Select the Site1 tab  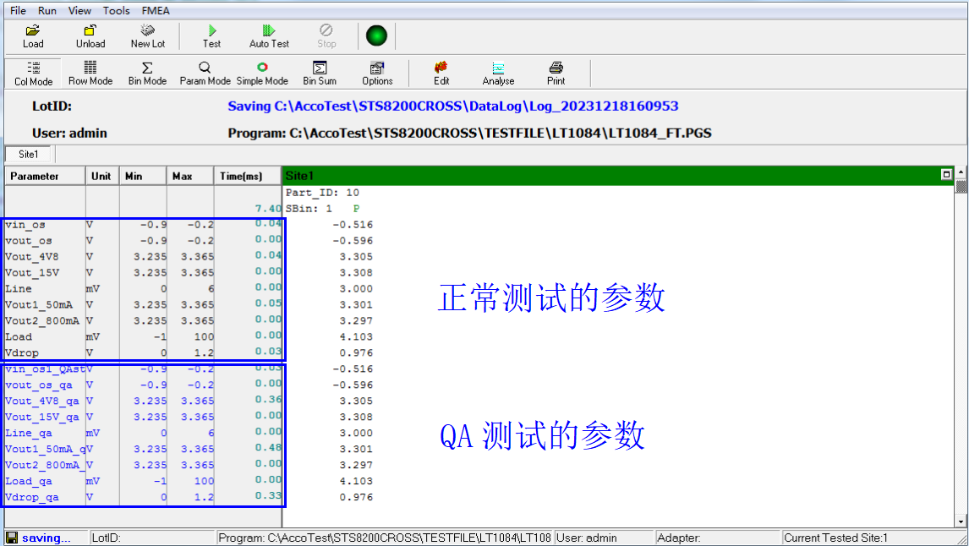click(28, 155)
